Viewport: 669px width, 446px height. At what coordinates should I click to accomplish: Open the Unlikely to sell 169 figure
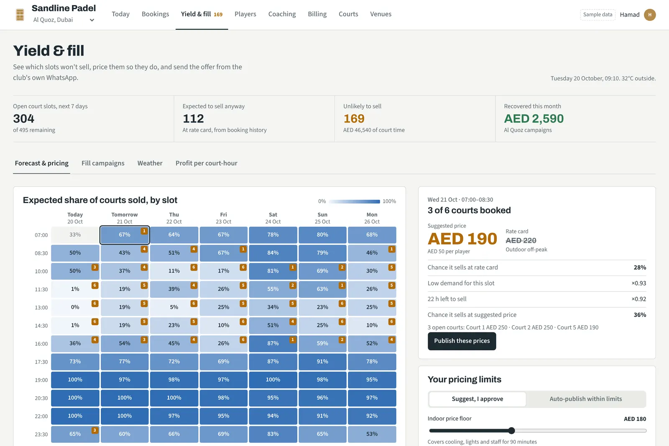354,119
